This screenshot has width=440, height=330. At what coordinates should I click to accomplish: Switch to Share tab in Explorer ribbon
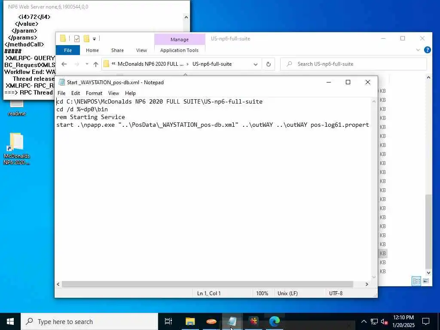pyautogui.click(x=117, y=50)
